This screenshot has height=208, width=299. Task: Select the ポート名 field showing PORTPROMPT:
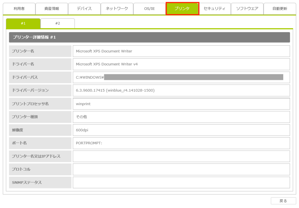click(181, 143)
